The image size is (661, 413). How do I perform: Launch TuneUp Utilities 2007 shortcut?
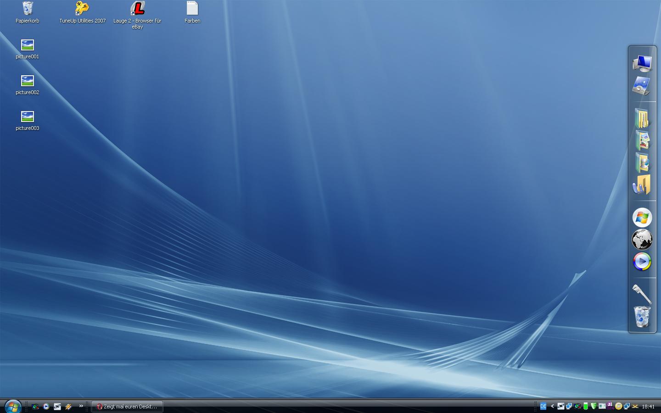(x=83, y=13)
